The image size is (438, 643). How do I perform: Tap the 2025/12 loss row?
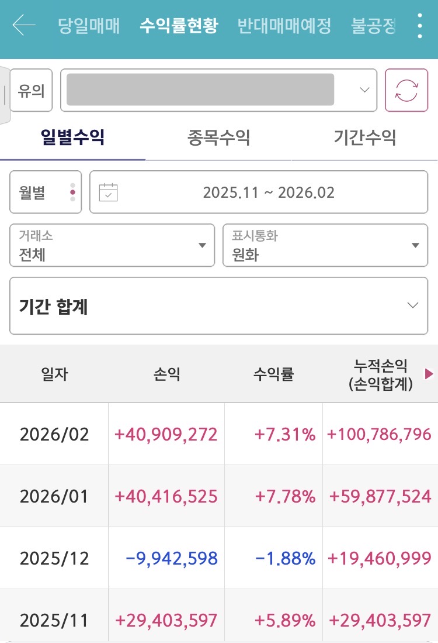pyautogui.click(x=218, y=558)
